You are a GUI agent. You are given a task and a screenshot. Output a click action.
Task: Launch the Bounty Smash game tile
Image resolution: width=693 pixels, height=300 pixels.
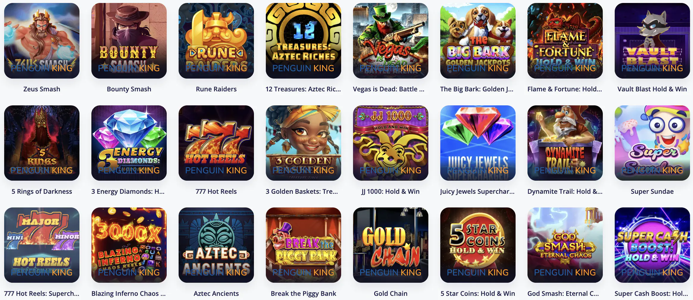(x=129, y=41)
